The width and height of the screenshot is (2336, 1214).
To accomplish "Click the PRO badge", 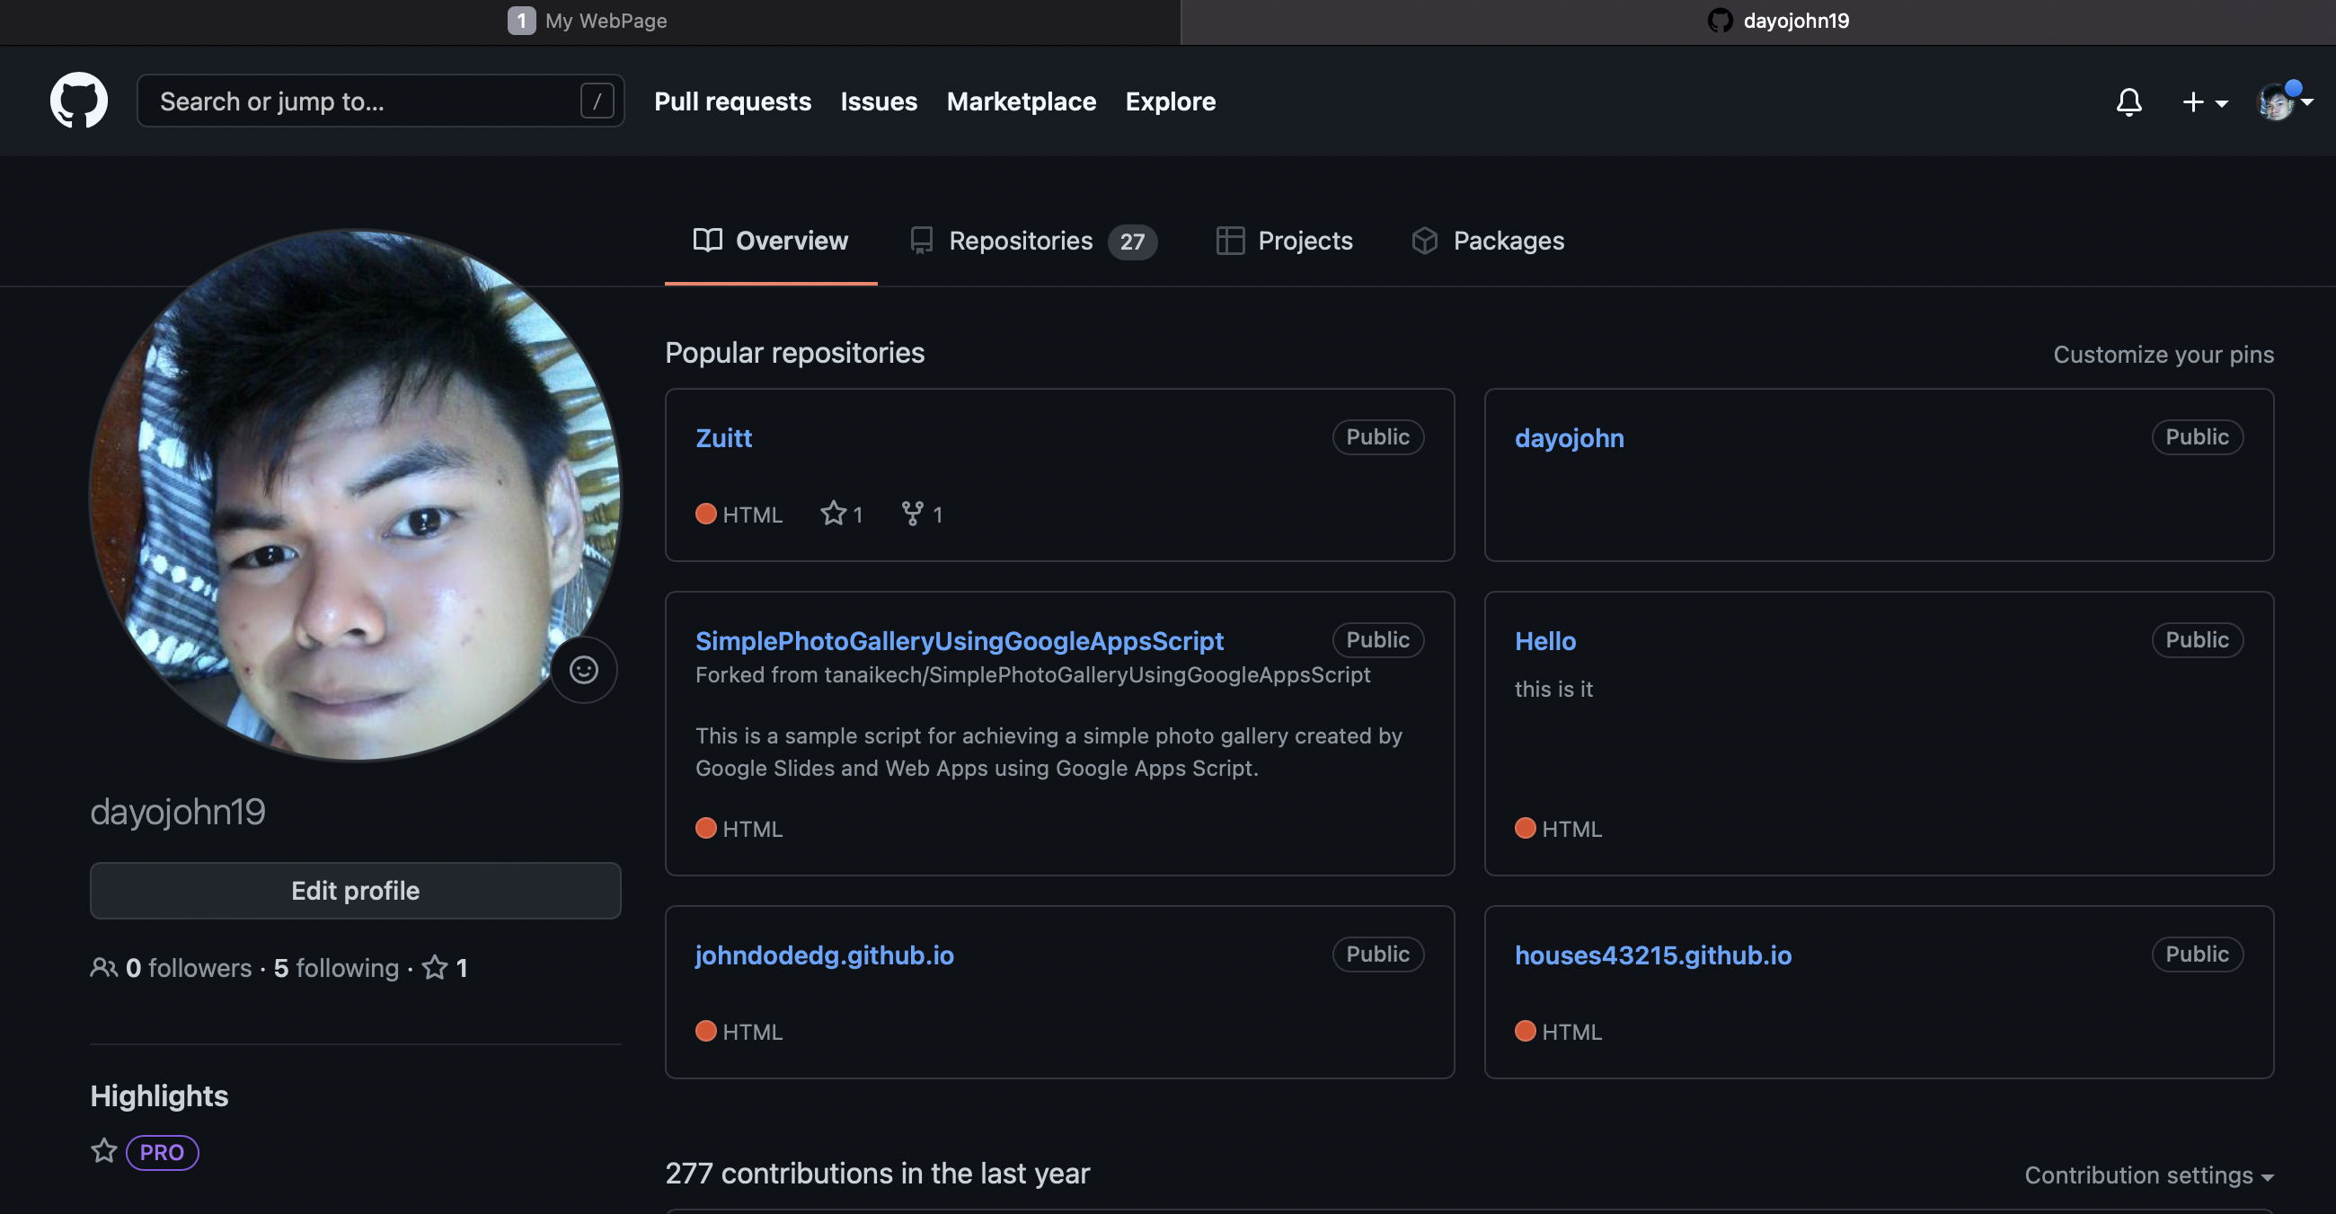I will [163, 1151].
